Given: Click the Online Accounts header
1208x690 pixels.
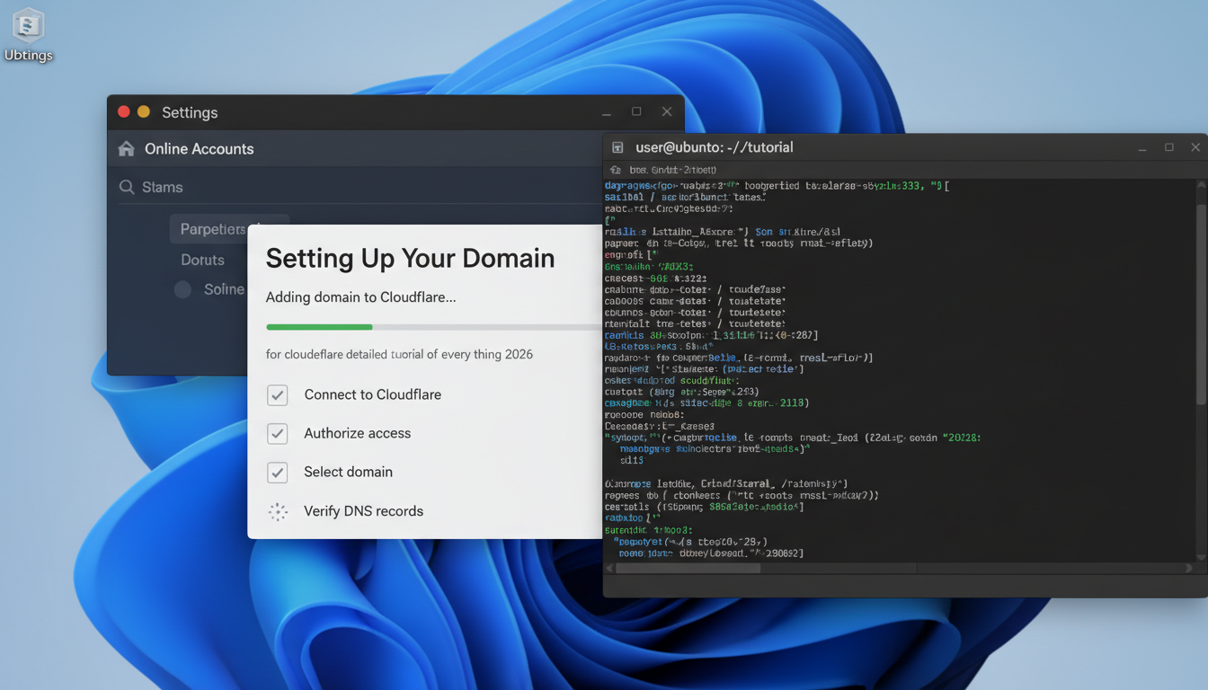Looking at the screenshot, I should [x=200, y=149].
